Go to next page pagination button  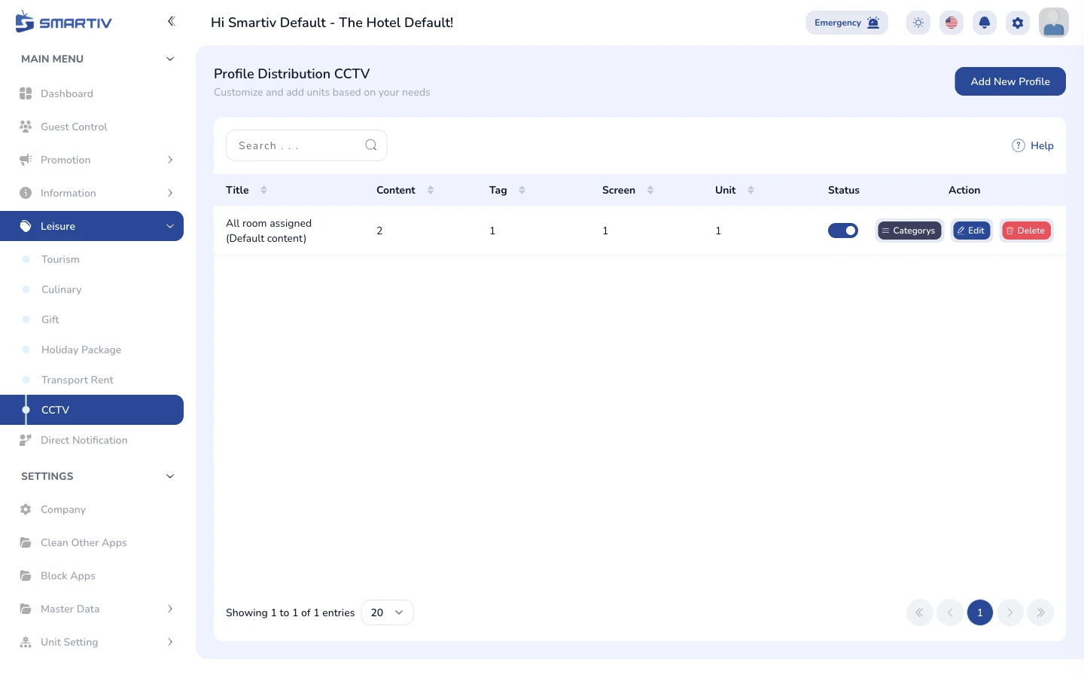point(1010,612)
